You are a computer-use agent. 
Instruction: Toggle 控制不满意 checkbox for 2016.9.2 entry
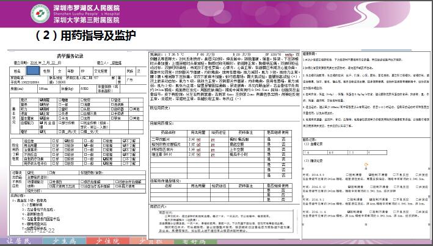(371, 200)
